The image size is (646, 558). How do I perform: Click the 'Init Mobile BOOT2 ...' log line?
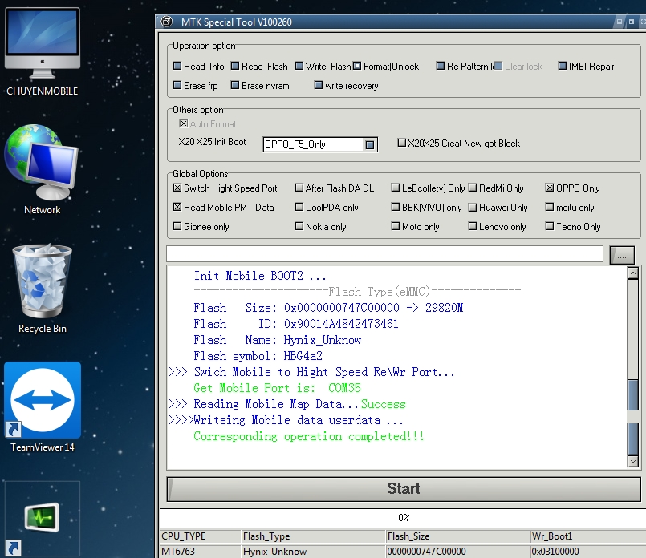259,276
